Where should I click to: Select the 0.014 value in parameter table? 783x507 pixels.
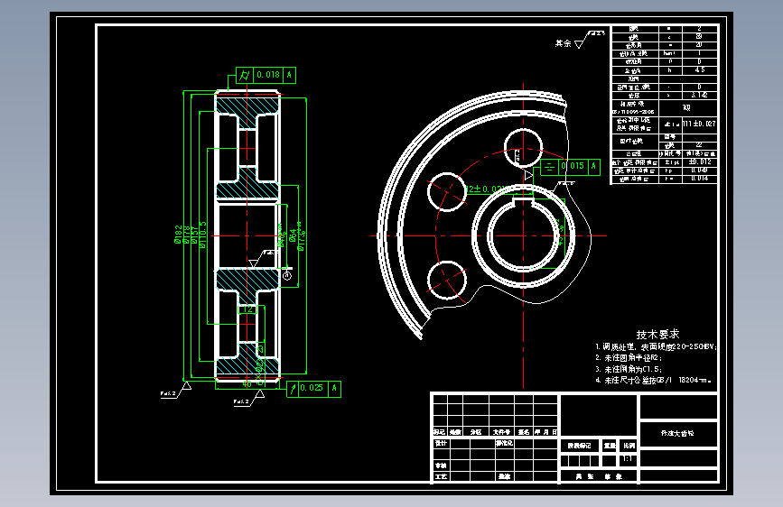pos(700,179)
